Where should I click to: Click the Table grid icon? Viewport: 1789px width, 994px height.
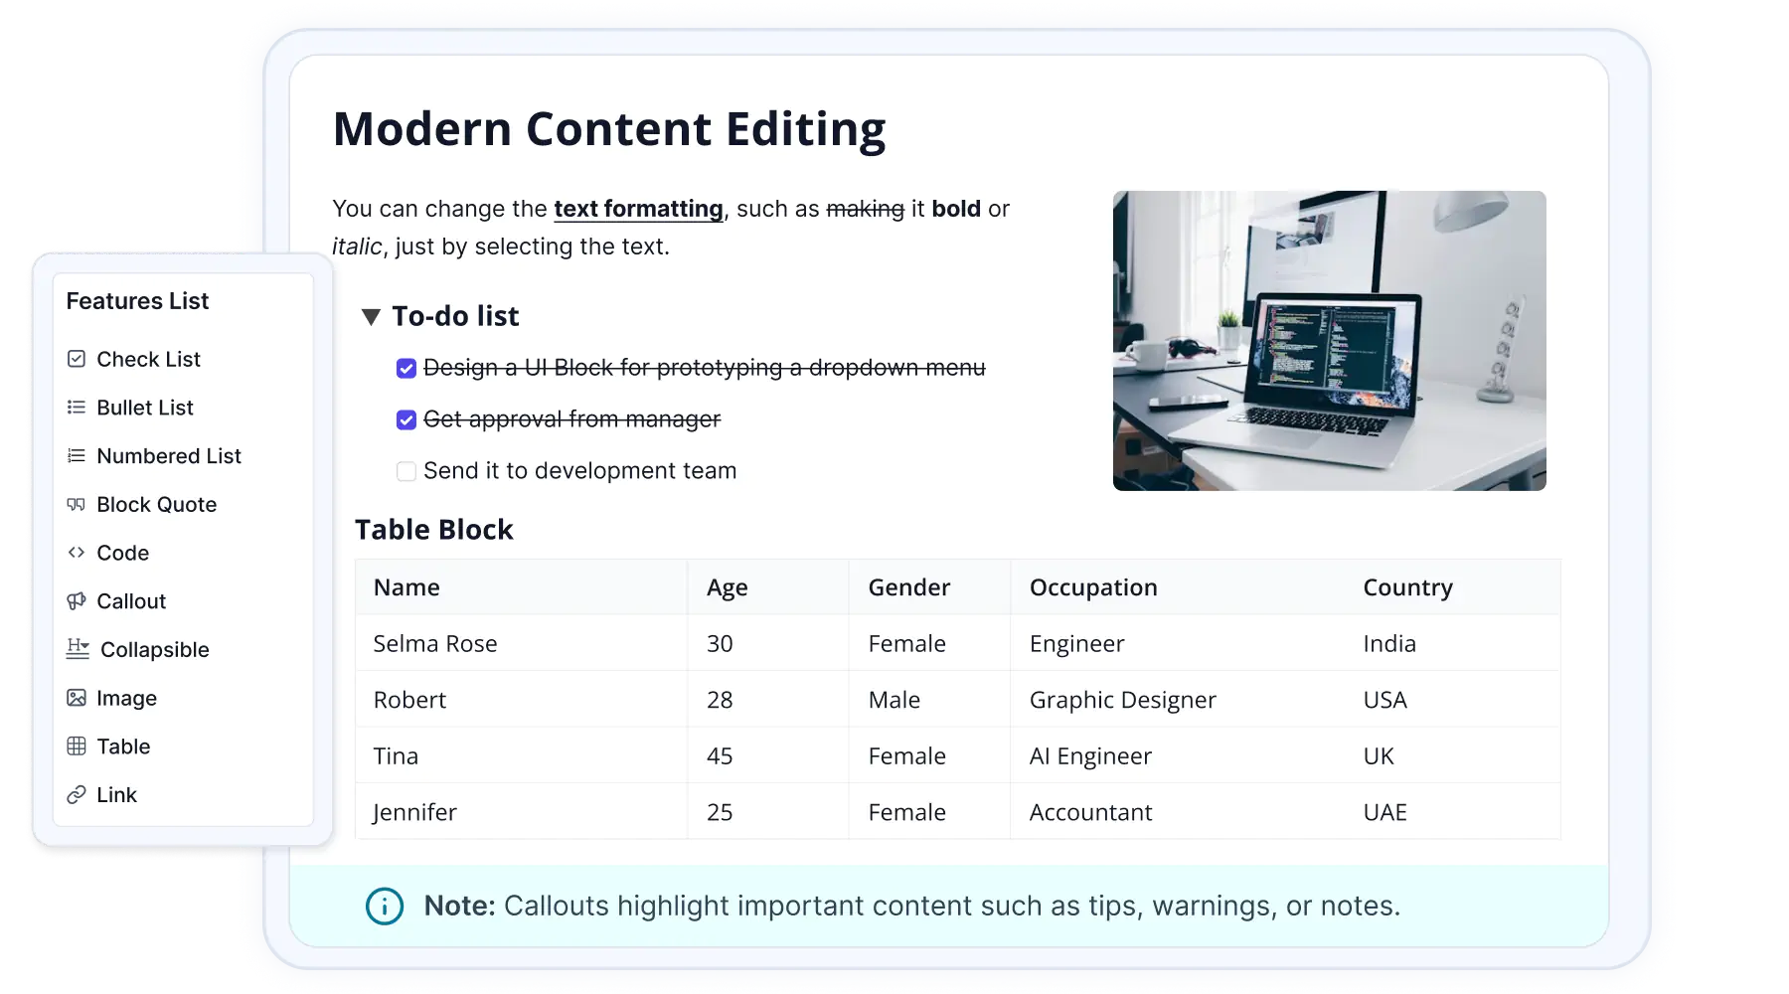[77, 746]
